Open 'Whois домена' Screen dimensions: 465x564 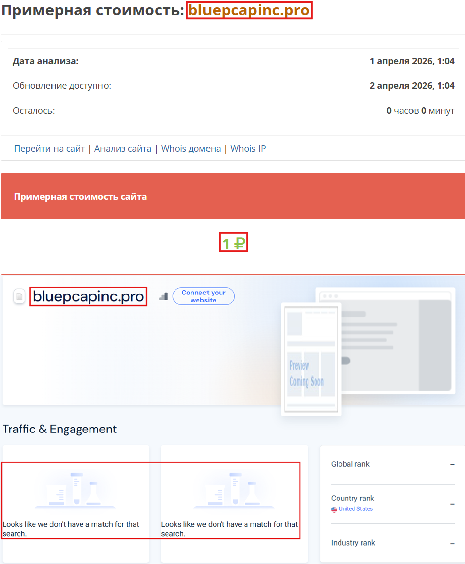point(191,148)
